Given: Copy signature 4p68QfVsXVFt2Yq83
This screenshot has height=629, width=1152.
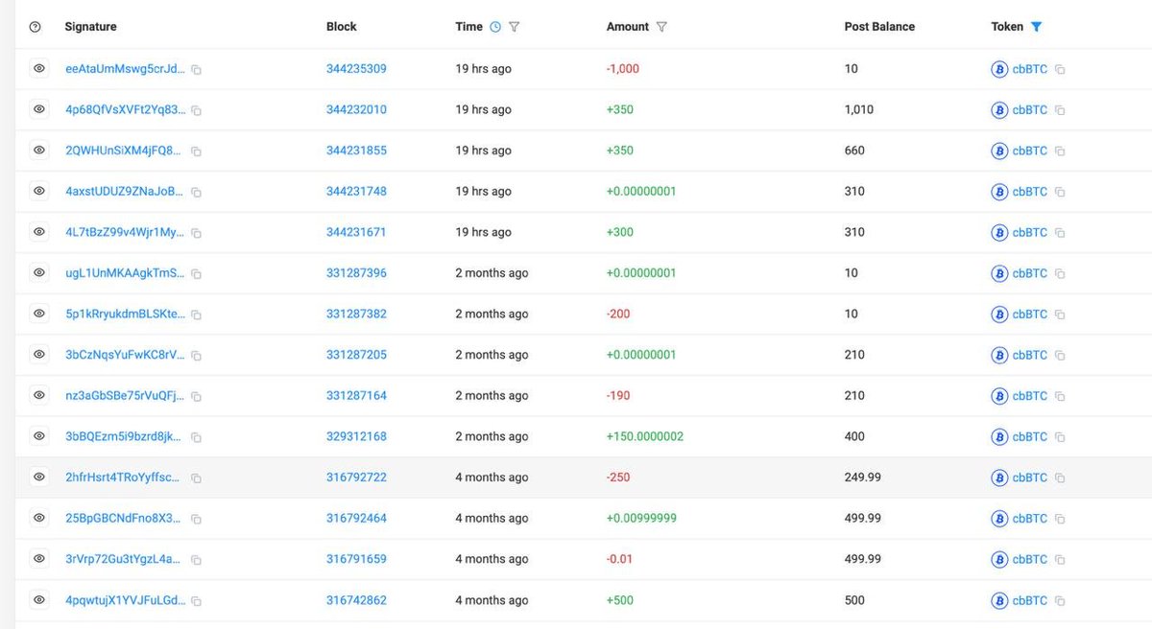Looking at the screenshot, I should (196, 110).
